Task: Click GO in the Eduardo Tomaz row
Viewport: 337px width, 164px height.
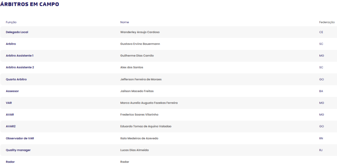Action: 322,127
